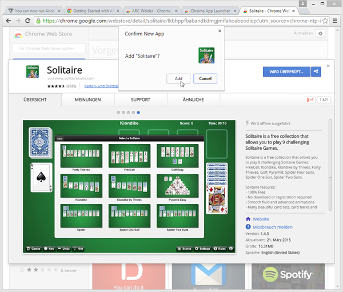Click the description panel scrollbar
The height and width of the screenshot is (292, 343).
pyautogui.click(x=330, y=165)
